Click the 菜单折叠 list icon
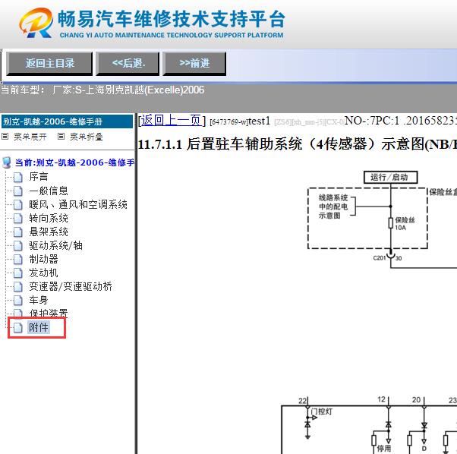 (x=61, y=137)
